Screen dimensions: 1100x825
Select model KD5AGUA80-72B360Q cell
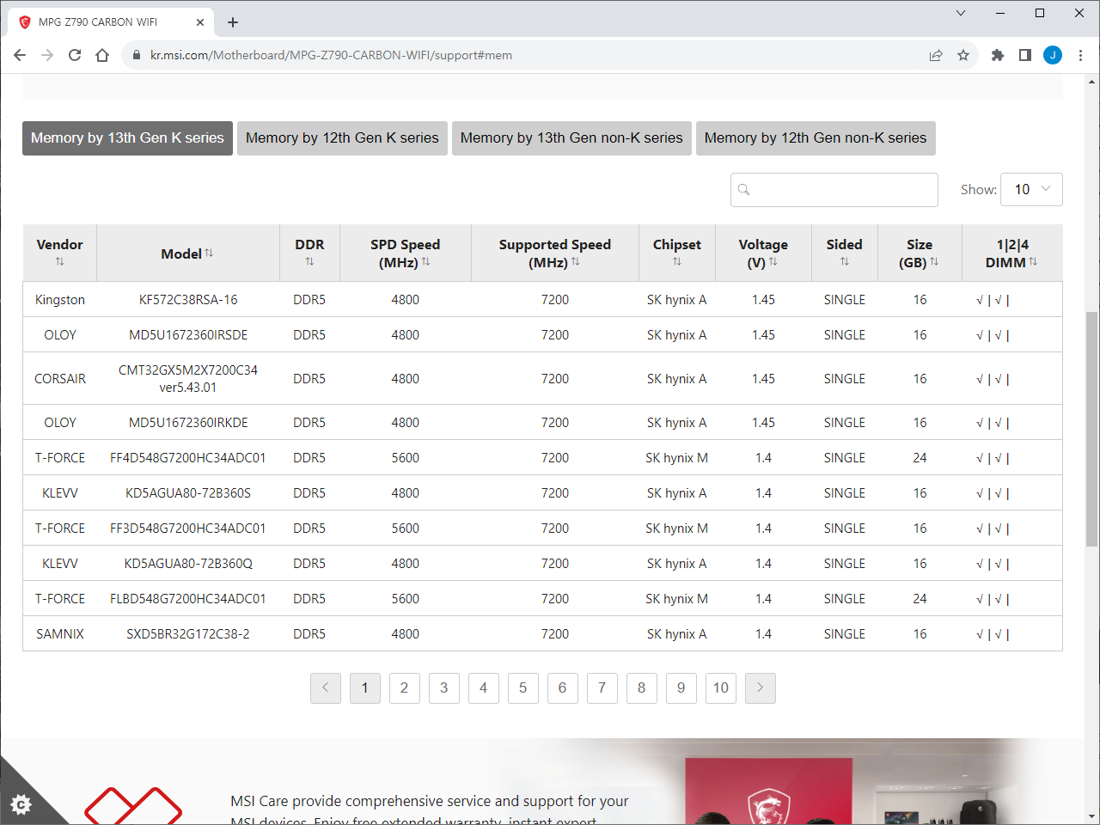coord(188,564)
